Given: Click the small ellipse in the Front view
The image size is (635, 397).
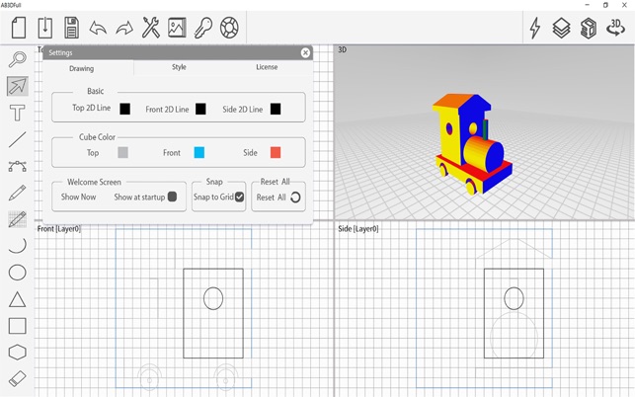Looking at the screenshot, I should pyautogui.click(x=213, y=298).
